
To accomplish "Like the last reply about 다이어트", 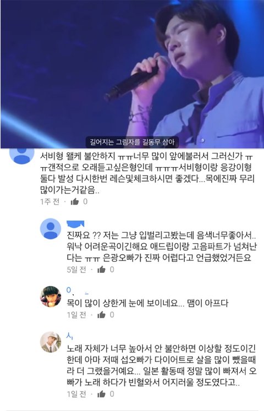I will point(101,394).
